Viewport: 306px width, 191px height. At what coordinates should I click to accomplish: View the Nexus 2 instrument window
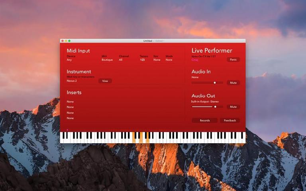click(x=105, y=81)
